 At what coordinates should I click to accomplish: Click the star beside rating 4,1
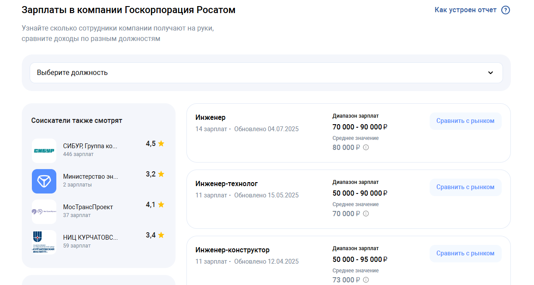161,204
